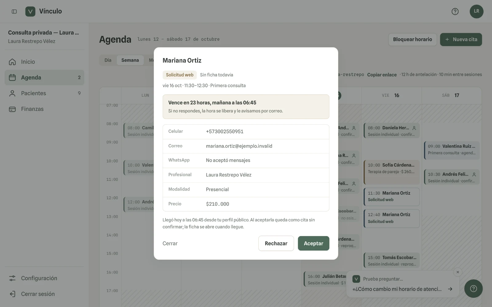Image resolution: width=492 pixels, height=307 pixels.
Task: Open the floating help button
Action: coord(473,288)
